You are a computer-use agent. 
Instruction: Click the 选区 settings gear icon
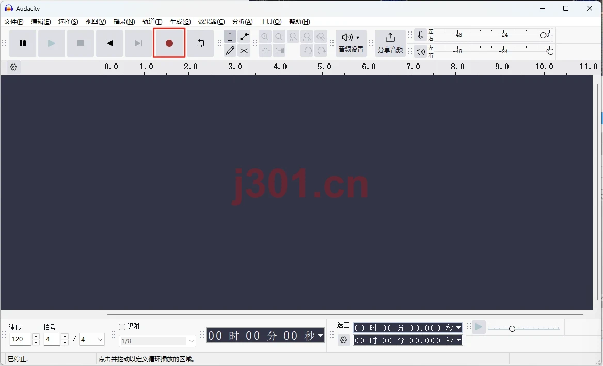[343, 340]
